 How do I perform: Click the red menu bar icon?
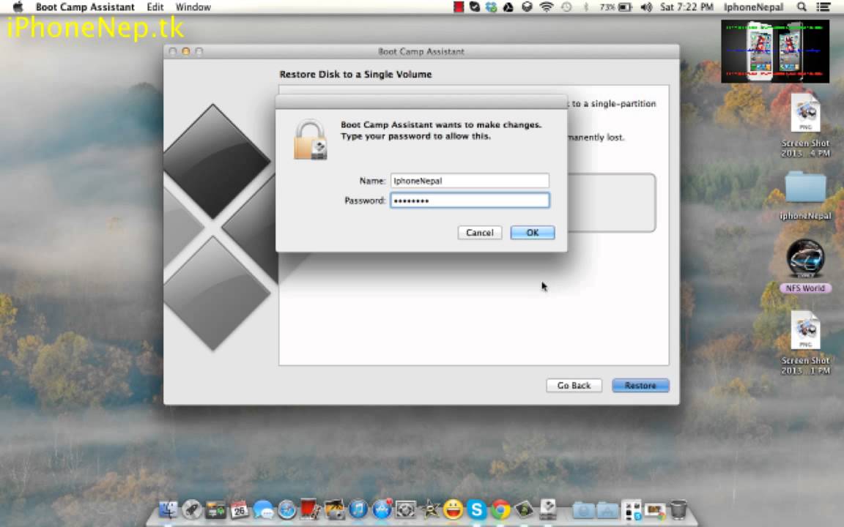[x=458, y=7]
